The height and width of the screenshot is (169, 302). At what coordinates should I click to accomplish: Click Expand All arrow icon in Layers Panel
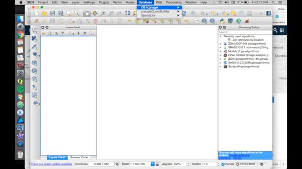(x=78, y=33)
